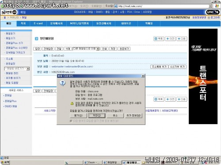Click the 다음 button below the message

[182, 99]
